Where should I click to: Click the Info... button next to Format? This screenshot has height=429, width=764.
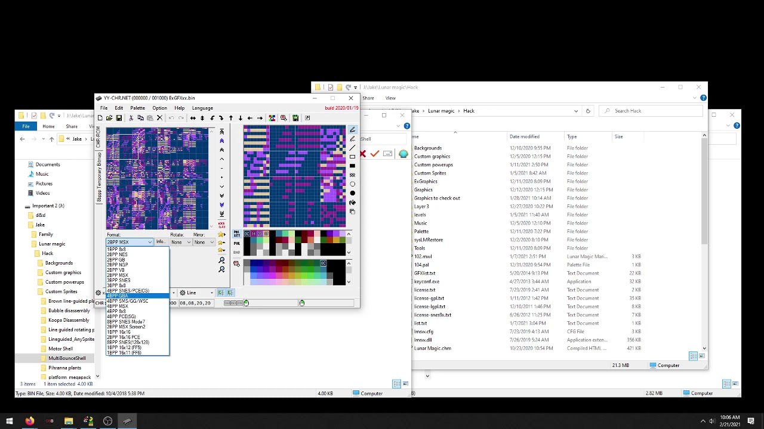point(161,242)
